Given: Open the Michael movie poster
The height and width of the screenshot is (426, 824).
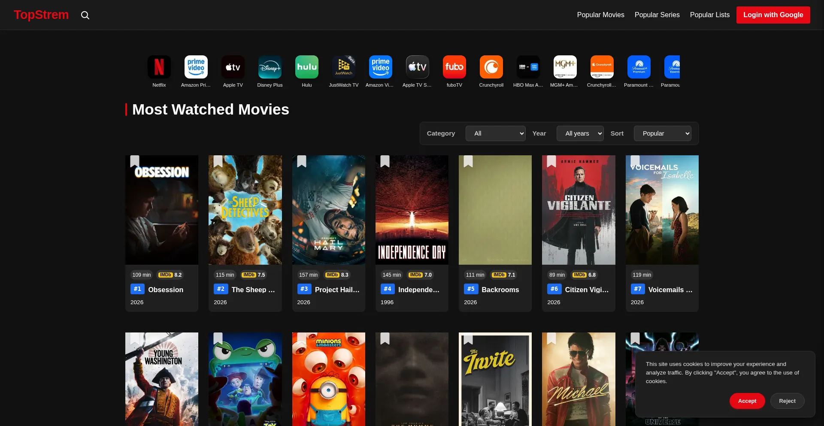Looking at the screenshot, I should (579, 379).
